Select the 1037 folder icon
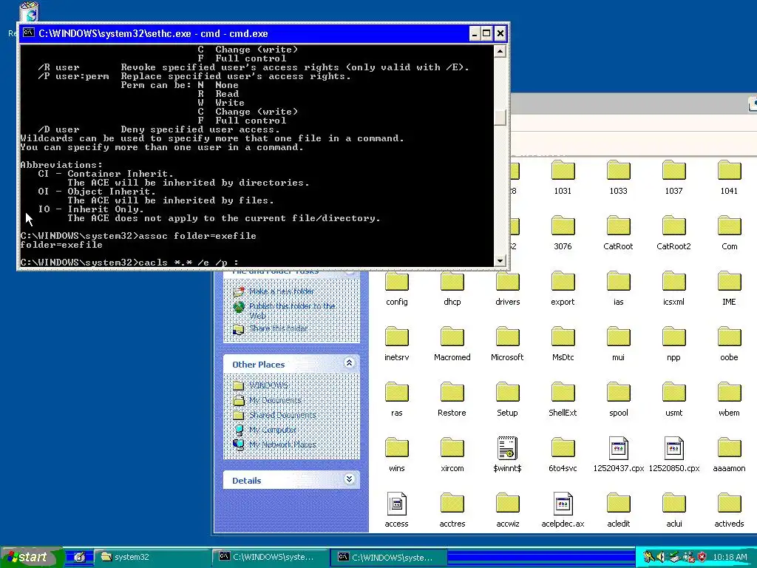The height and width of the screenshot is (568, 757). (674, 171)
